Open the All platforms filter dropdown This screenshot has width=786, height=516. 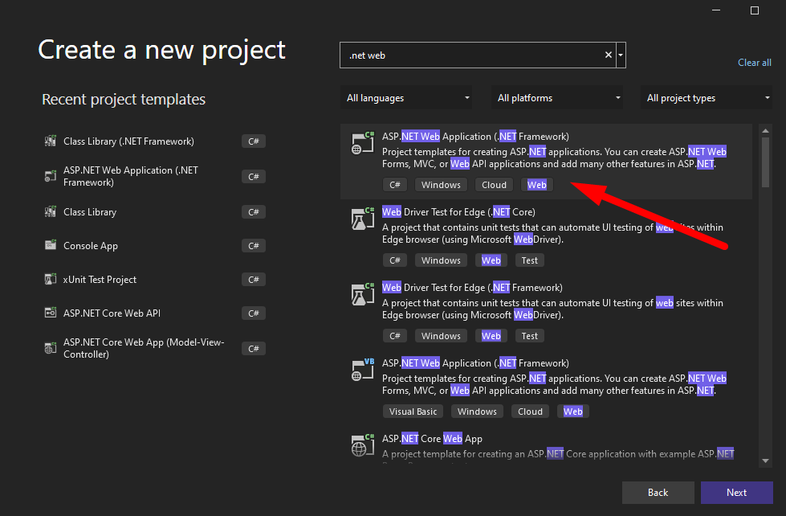pyautogui.click(x=559, y=98)
